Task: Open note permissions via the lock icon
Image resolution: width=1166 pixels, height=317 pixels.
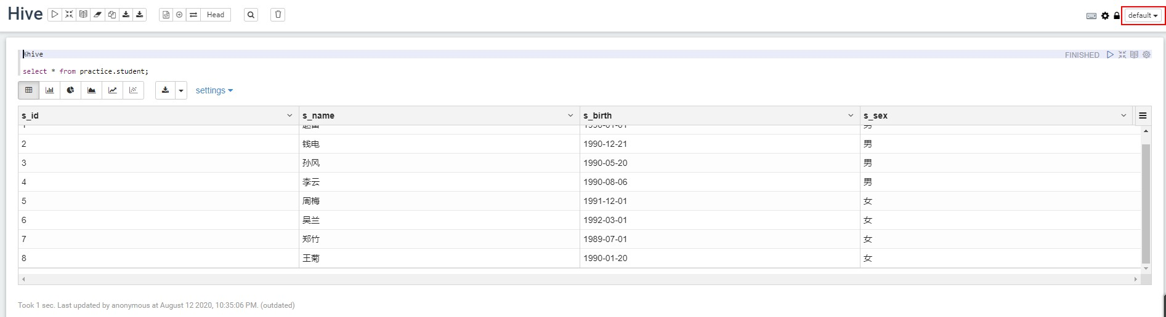Action: point(1117,15)
